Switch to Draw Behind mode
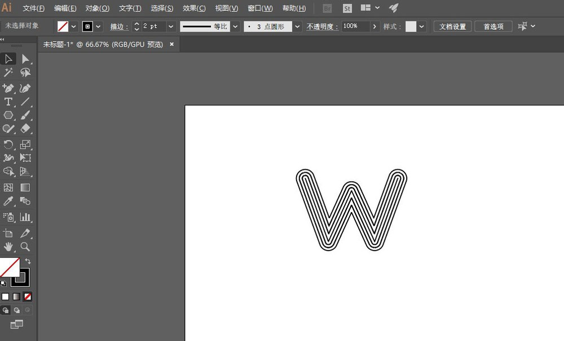The image size is (564, 341). pyautogui.click(x=16, y=310)
